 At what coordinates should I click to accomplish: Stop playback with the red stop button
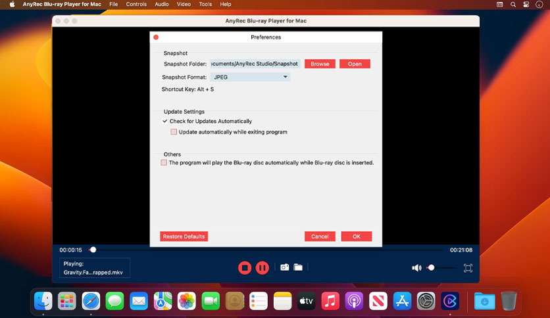[245, 268]
